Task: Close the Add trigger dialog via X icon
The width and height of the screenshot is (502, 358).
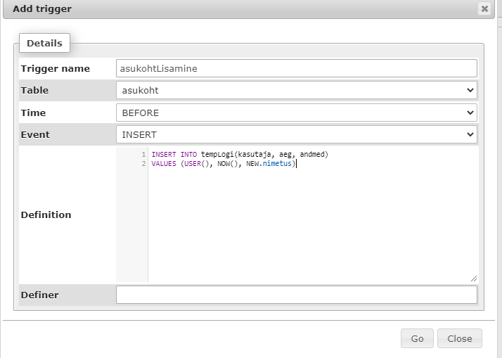Action: pyautogui.click(x=484, y=9)
